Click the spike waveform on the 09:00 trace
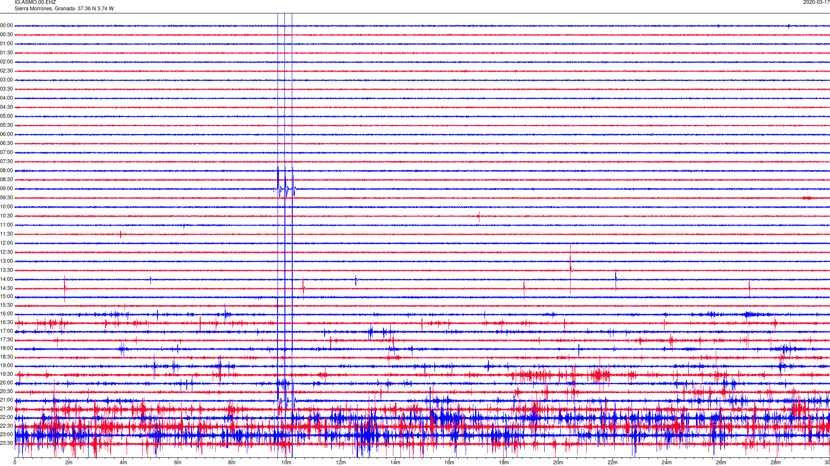The image size is (830, 466). 285,189
